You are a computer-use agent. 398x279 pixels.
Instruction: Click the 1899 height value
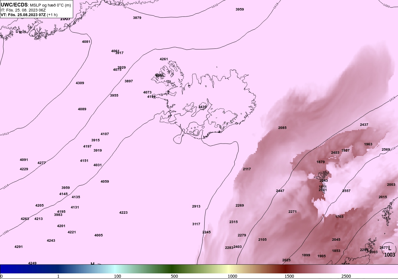tap(306, 255)
